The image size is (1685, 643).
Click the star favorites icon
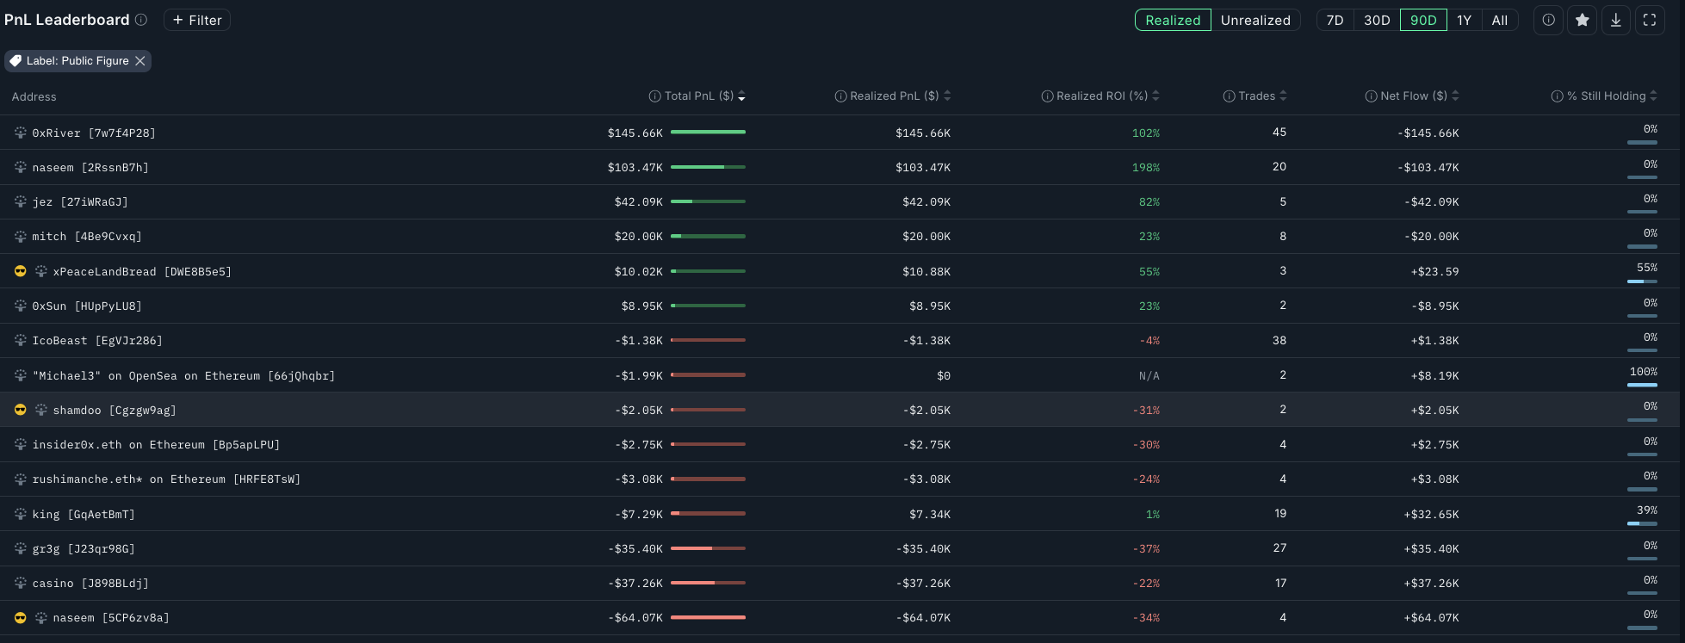click(1582, 20)
